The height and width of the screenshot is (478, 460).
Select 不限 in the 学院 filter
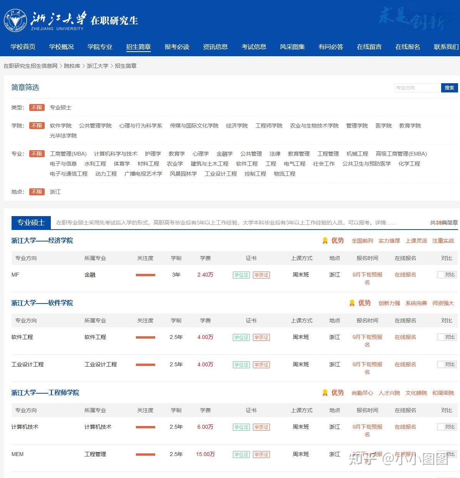click(37, 126)
